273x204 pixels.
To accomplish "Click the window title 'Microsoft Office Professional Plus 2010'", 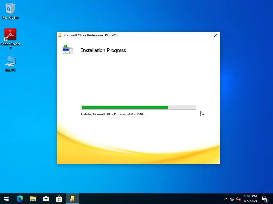I will coord(91,35).
